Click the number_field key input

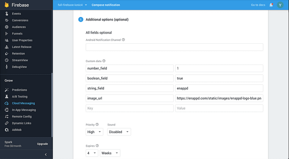(x=130, y=68)
